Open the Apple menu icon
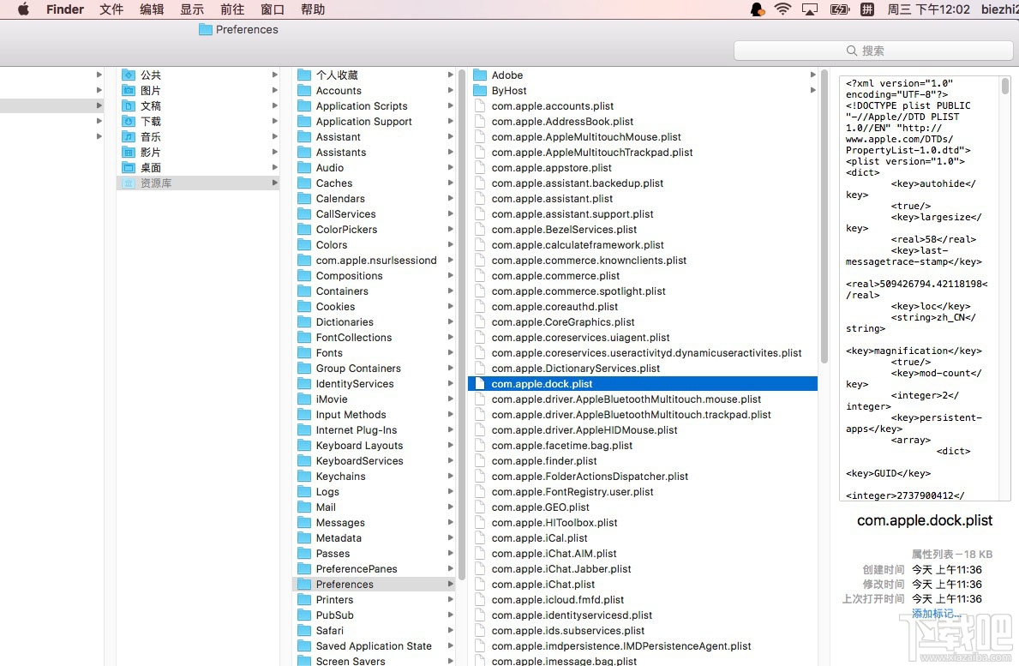Screen dimensions: 1019x666 point(23,9)
